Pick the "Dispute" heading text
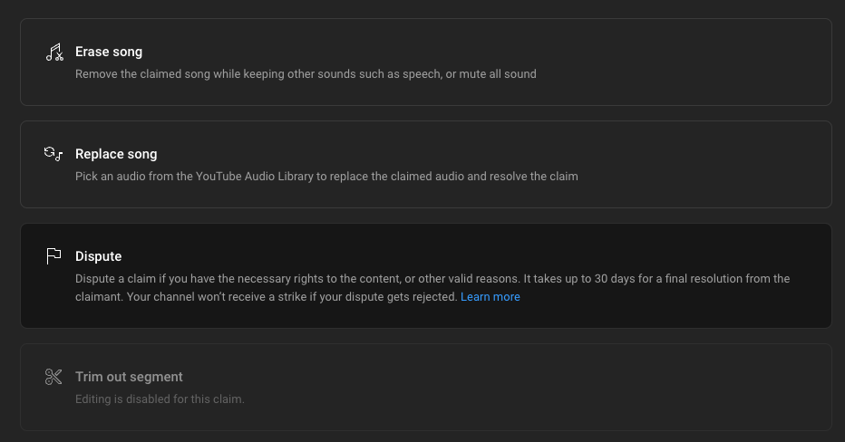Viewport: 845px width, 442px height. pos(98,256)
